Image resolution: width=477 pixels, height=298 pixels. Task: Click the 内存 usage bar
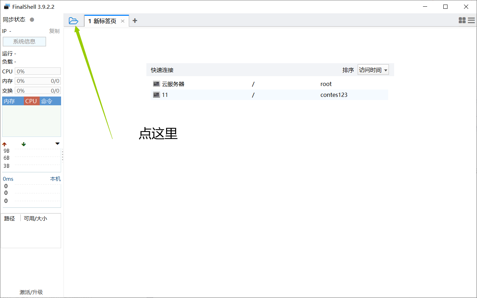click(38, 81)
